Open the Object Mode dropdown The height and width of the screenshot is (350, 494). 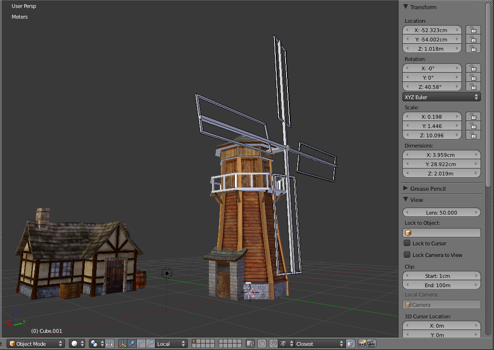point(35,343)
